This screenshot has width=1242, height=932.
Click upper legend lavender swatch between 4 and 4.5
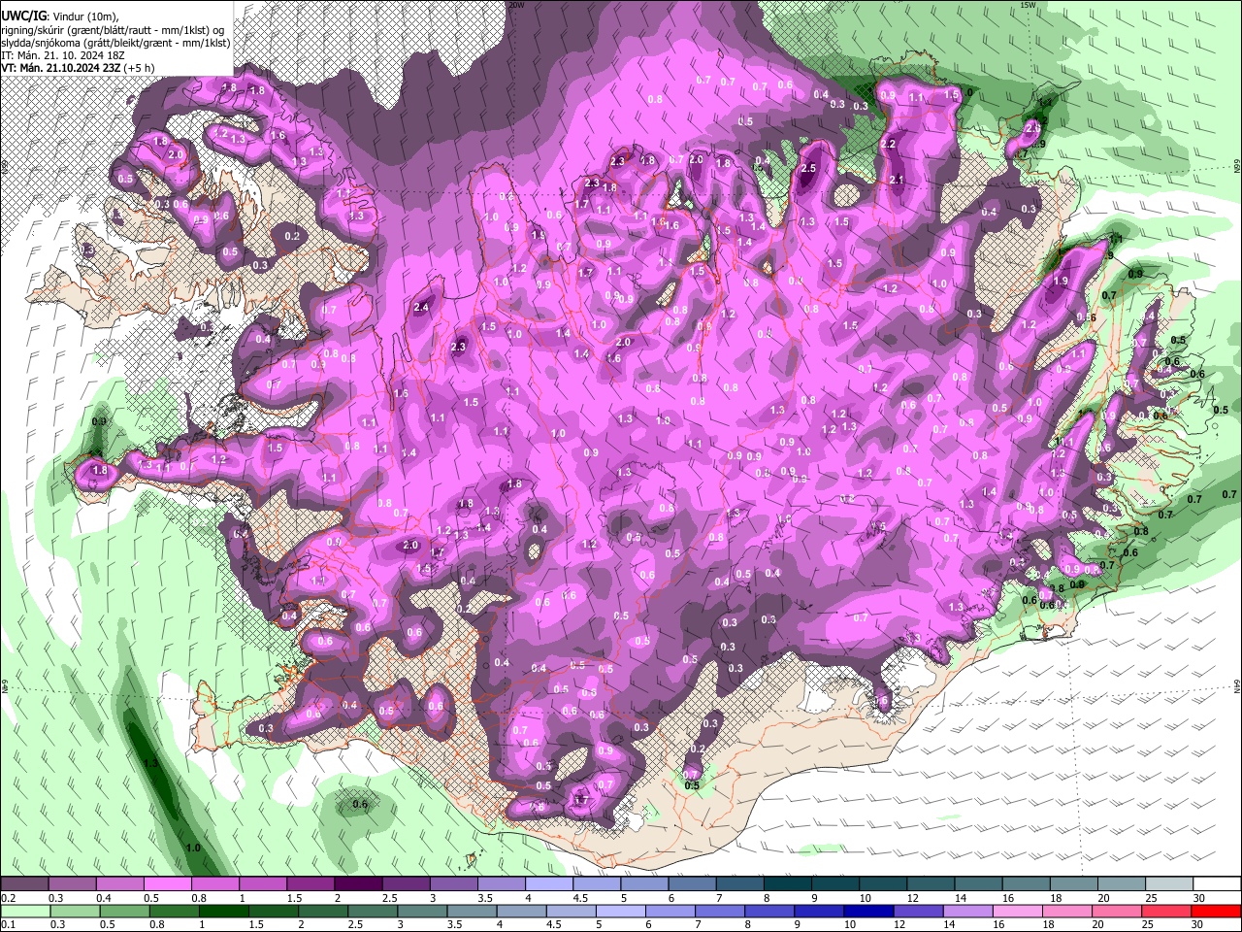[548, 884]
